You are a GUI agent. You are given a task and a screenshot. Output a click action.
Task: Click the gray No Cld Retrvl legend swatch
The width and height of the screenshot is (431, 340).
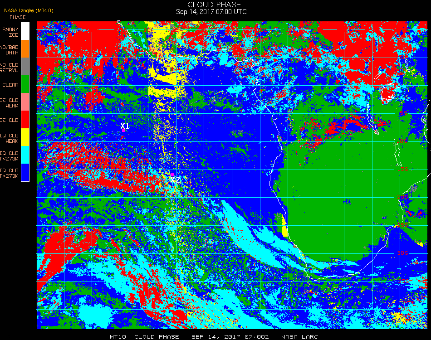click(25, 67)
